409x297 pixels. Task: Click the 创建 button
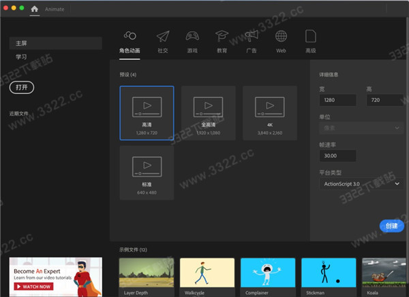tap(392, 226)
